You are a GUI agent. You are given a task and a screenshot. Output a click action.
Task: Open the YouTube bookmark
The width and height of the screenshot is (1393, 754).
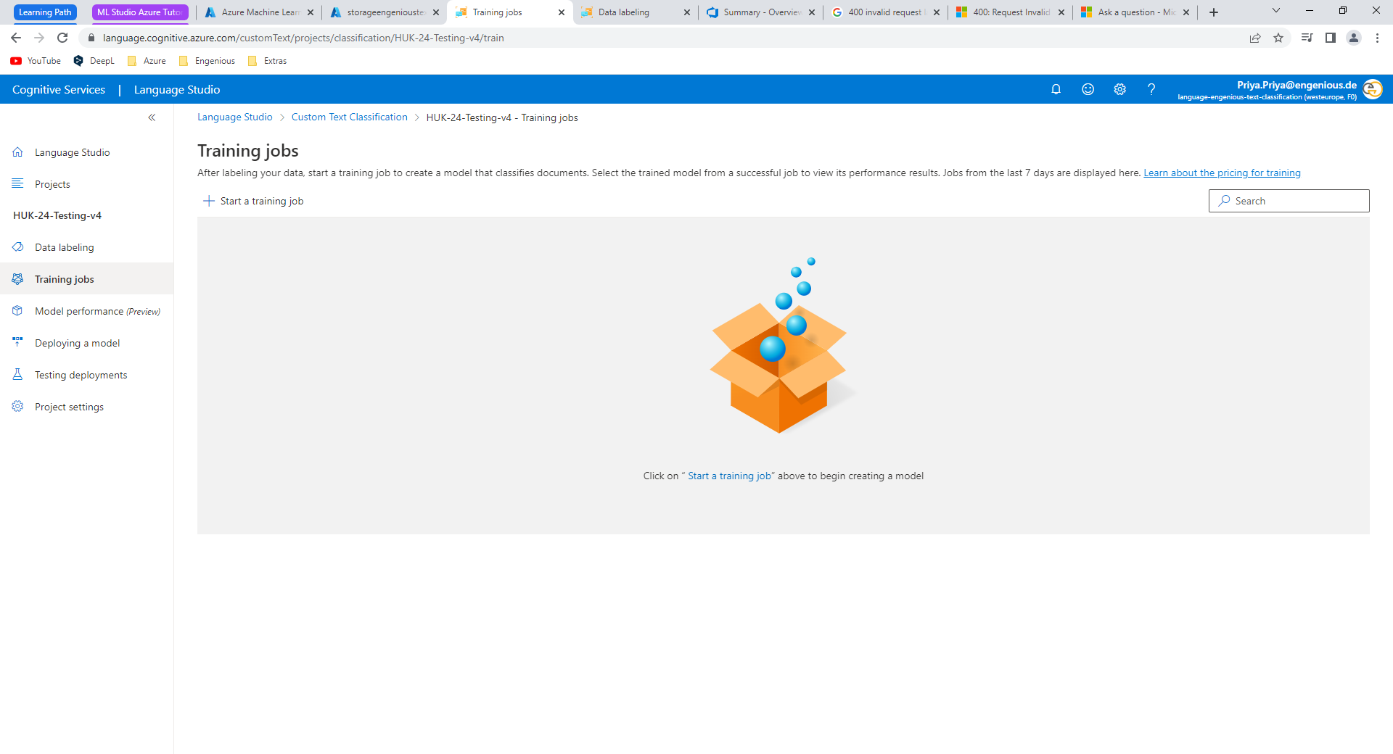click(36, 61)
